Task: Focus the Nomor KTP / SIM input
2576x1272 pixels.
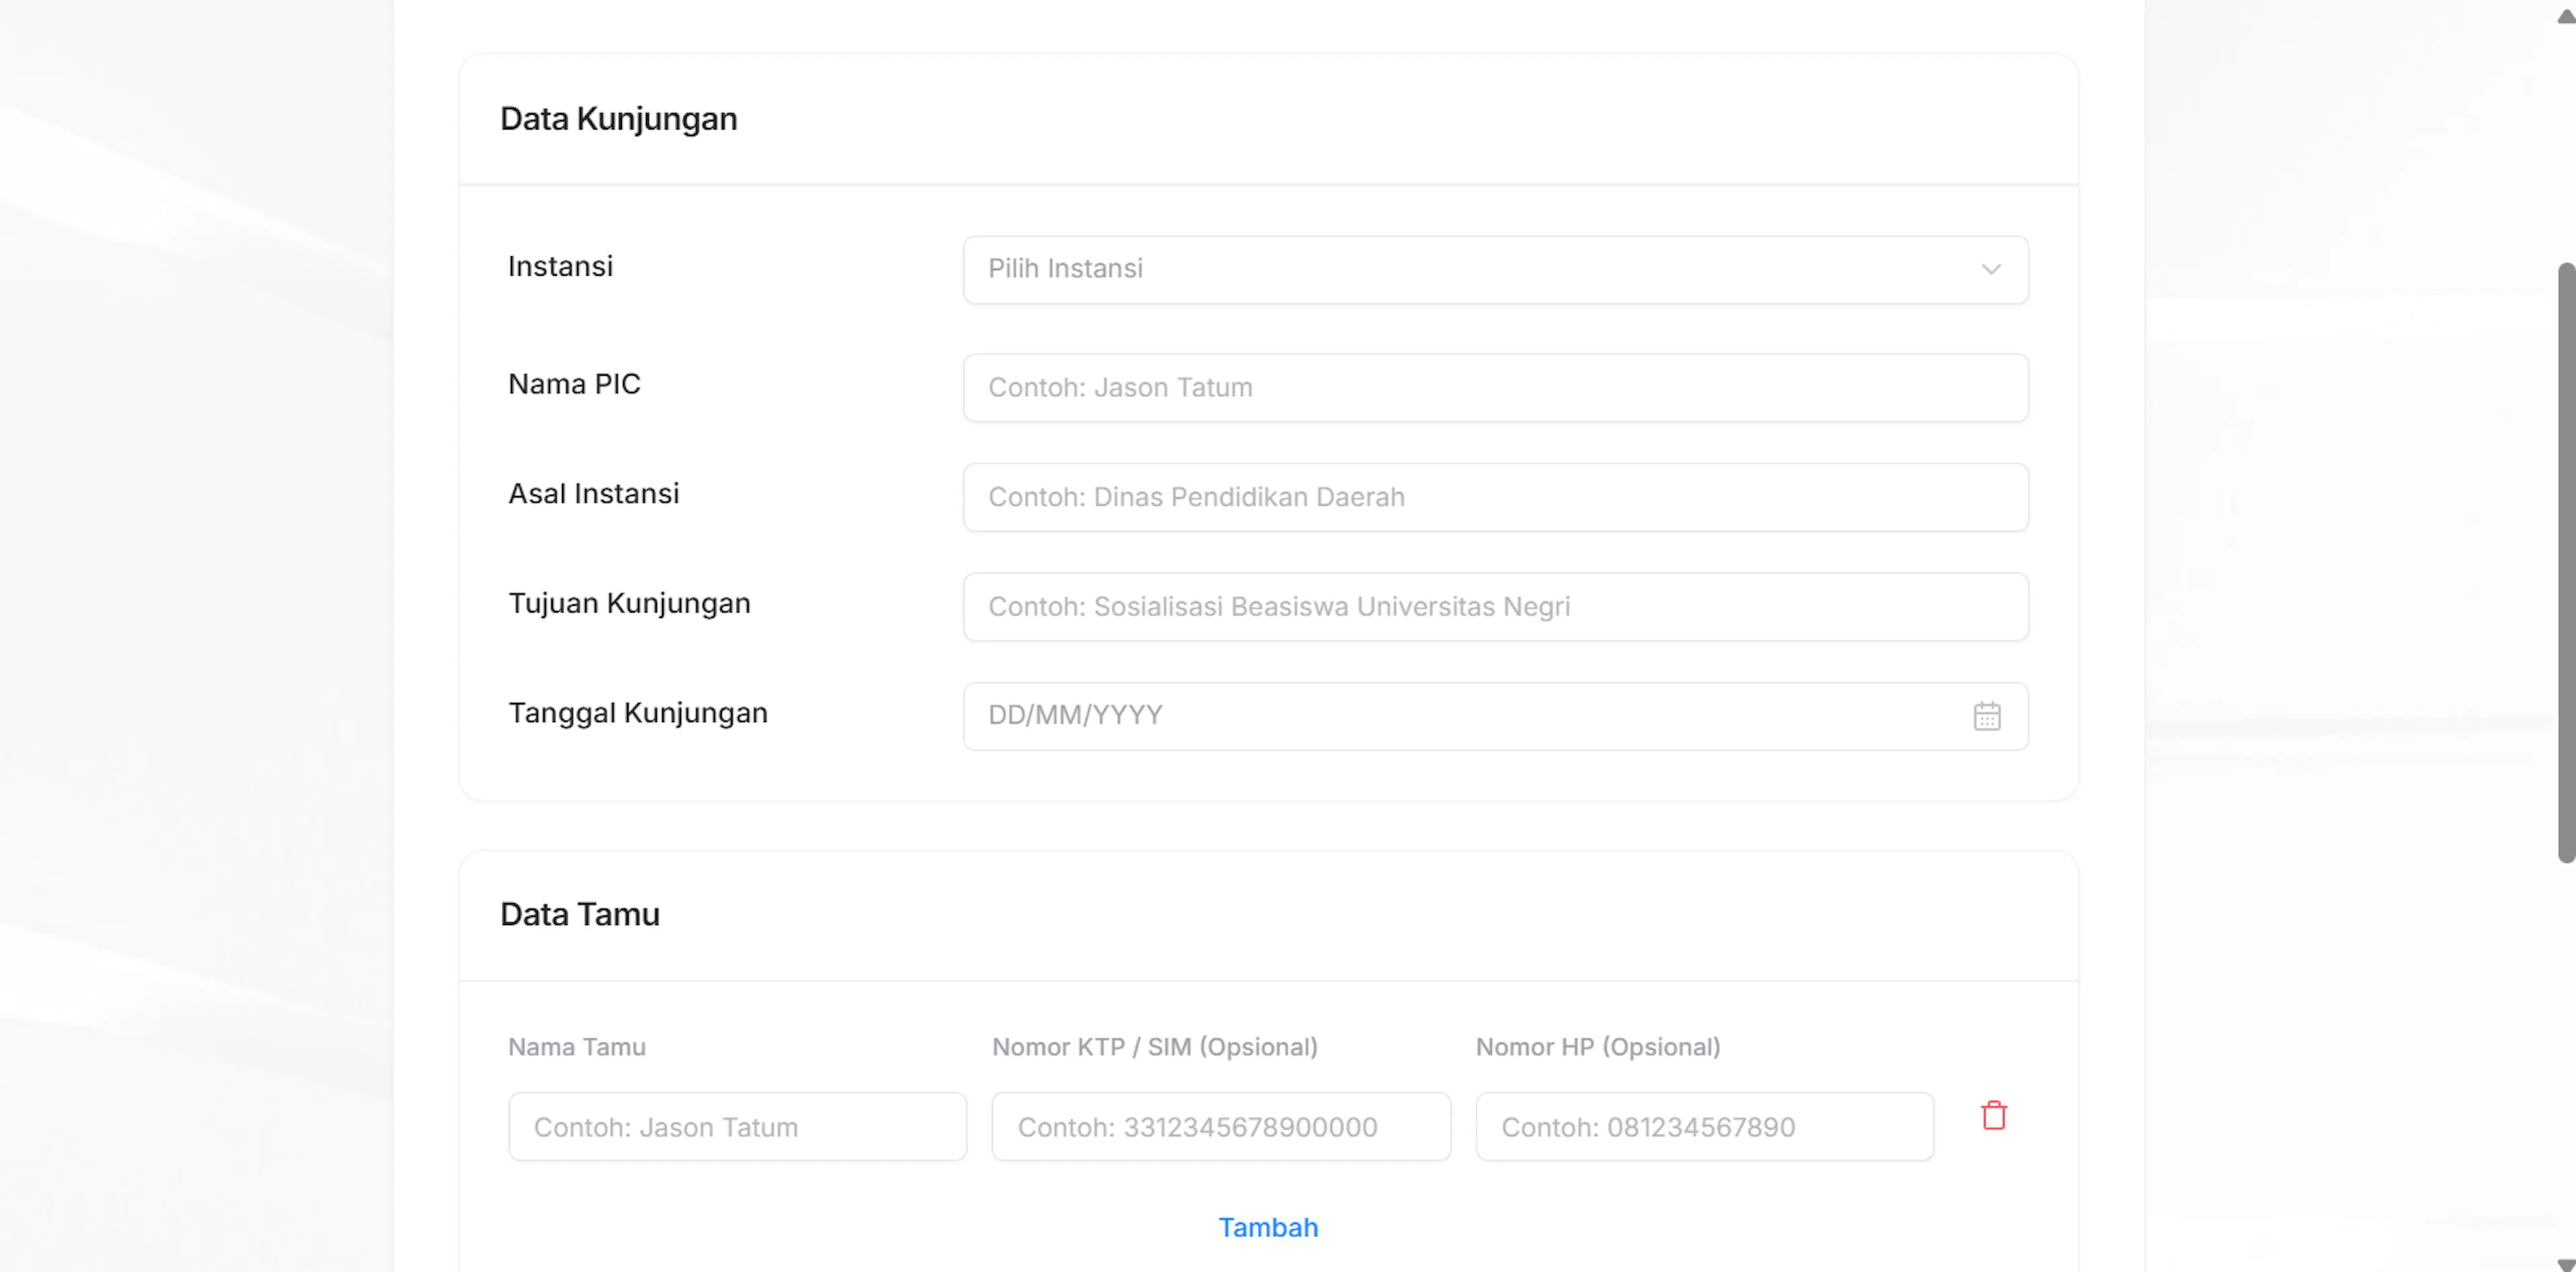Action: pyautogui.click(x=1221, y=1126)
